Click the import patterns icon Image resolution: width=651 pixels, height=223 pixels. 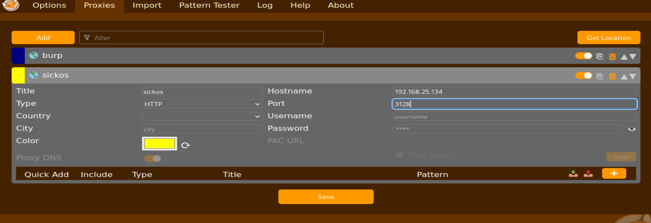(x=573, y=174)
